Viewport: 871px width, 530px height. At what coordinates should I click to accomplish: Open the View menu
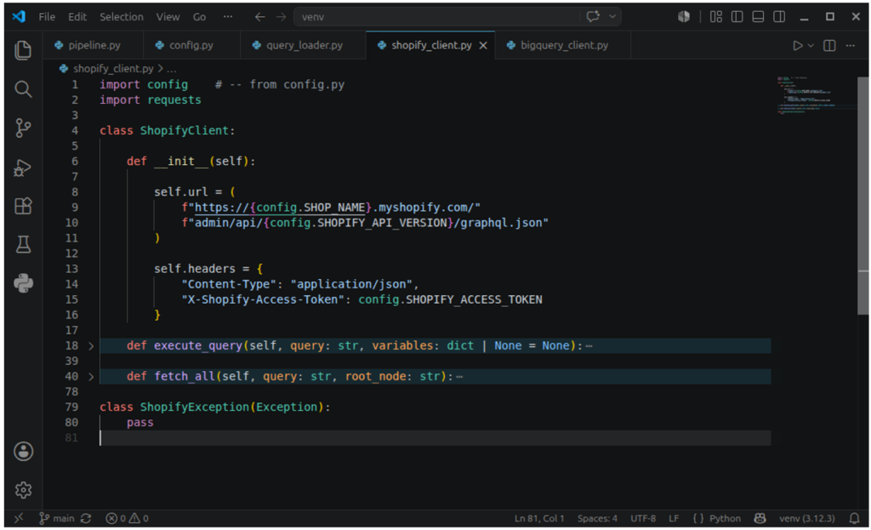point(168,17)
